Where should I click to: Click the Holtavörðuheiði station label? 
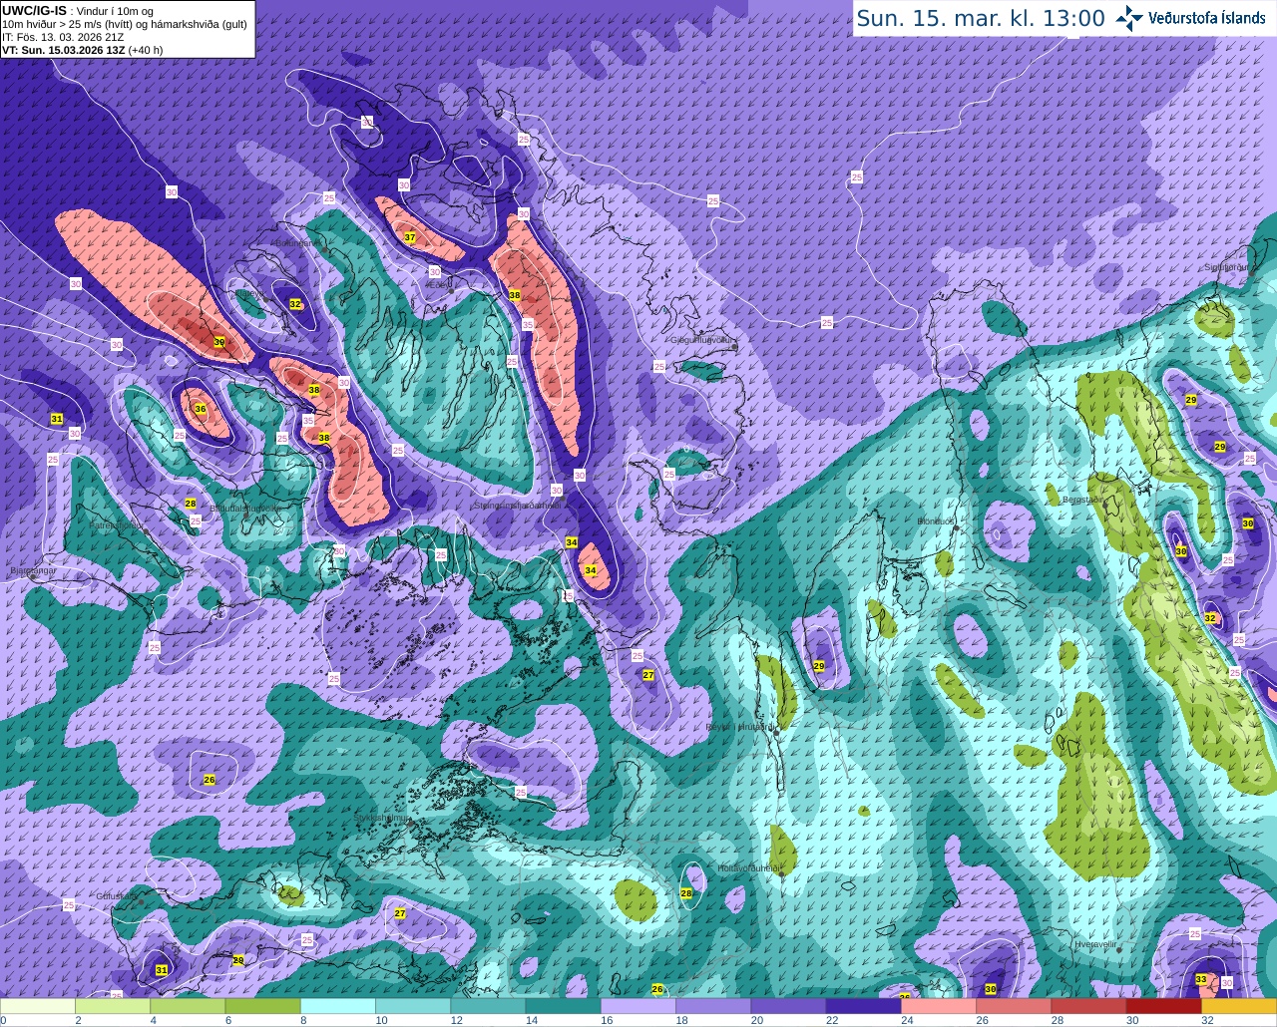pyautogui.click(x=749, y=868)
